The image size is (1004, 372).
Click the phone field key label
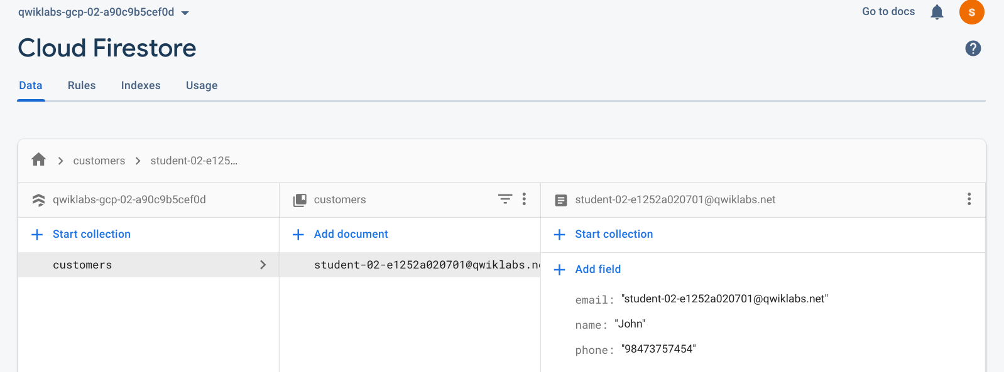pos(594,350)
